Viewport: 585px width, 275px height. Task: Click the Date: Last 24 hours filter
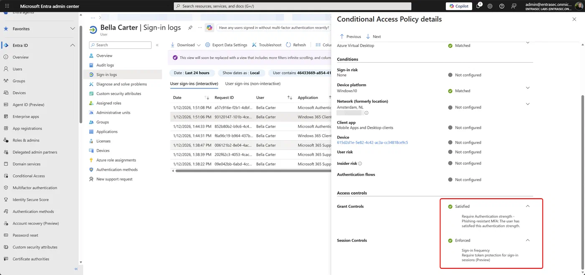pos(192,73)
